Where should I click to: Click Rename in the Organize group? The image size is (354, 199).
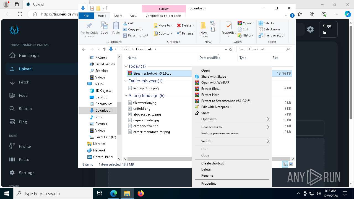[185, 33]
